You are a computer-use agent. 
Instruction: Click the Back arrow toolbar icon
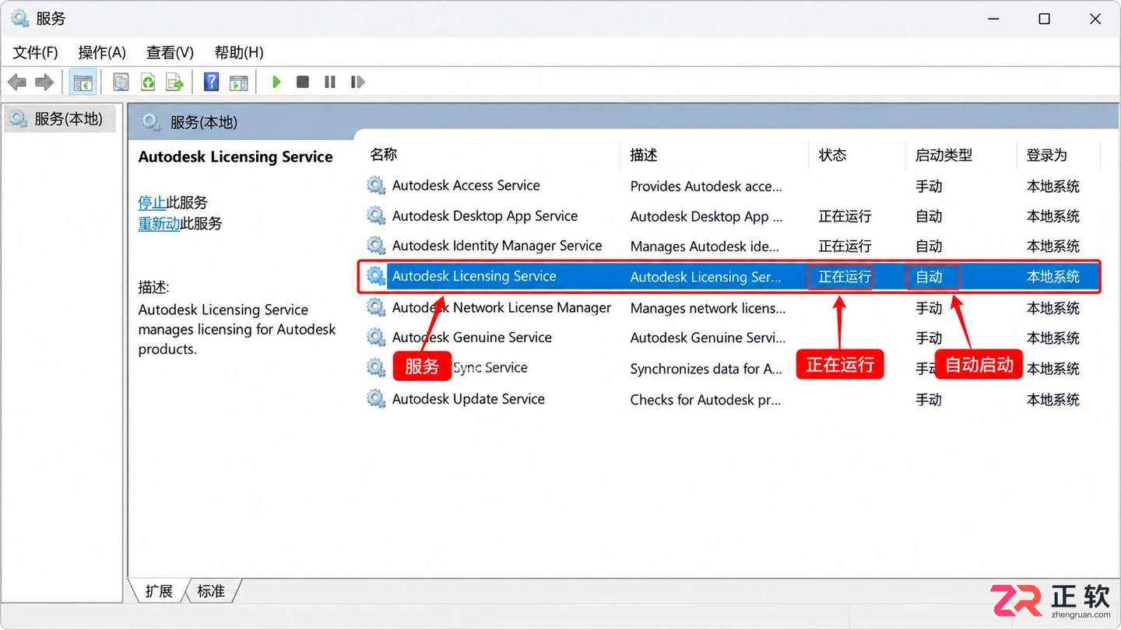click(x=17, y=82)
